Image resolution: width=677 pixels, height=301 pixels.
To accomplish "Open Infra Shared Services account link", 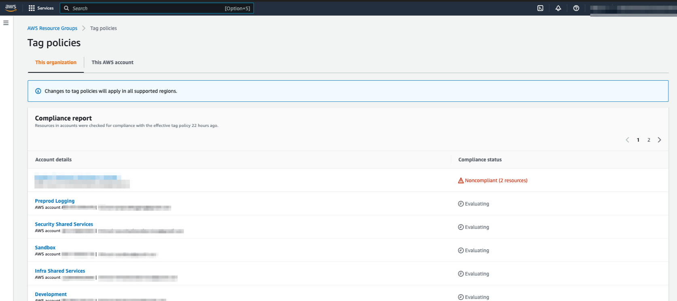I will click(x=60, y=271).
